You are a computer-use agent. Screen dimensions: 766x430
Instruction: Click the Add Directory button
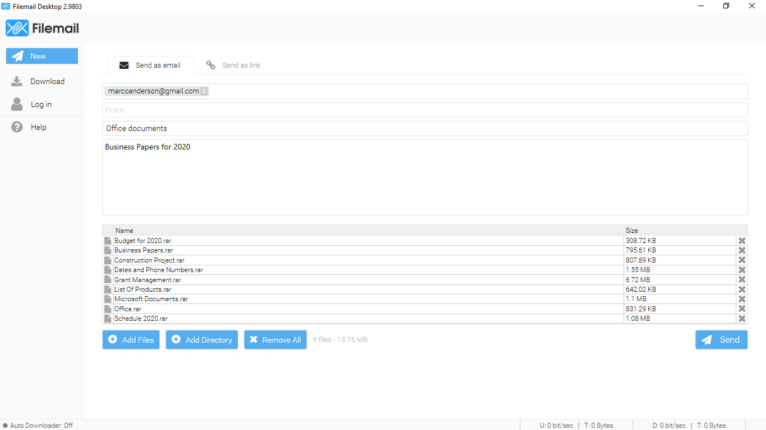pyautogui.click(x=202, y=340)
